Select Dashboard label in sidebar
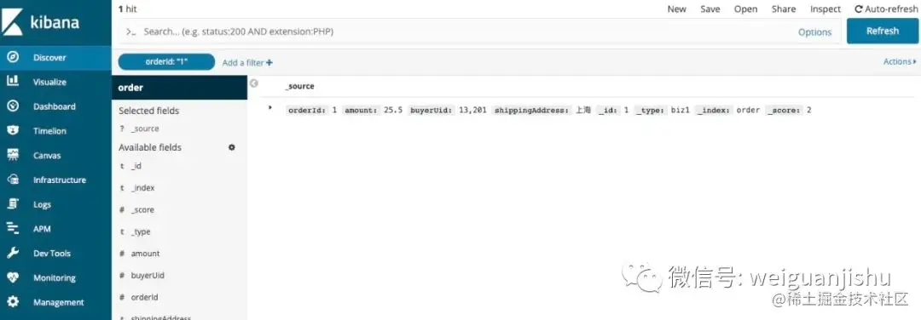 [54, 106]
